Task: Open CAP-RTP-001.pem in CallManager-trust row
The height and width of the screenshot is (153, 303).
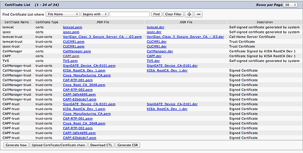Action: [78, 80]
